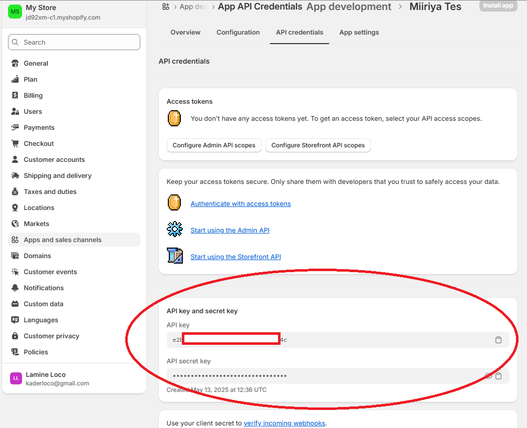Click Configure Storefront API scopes button

click(318, 145)
